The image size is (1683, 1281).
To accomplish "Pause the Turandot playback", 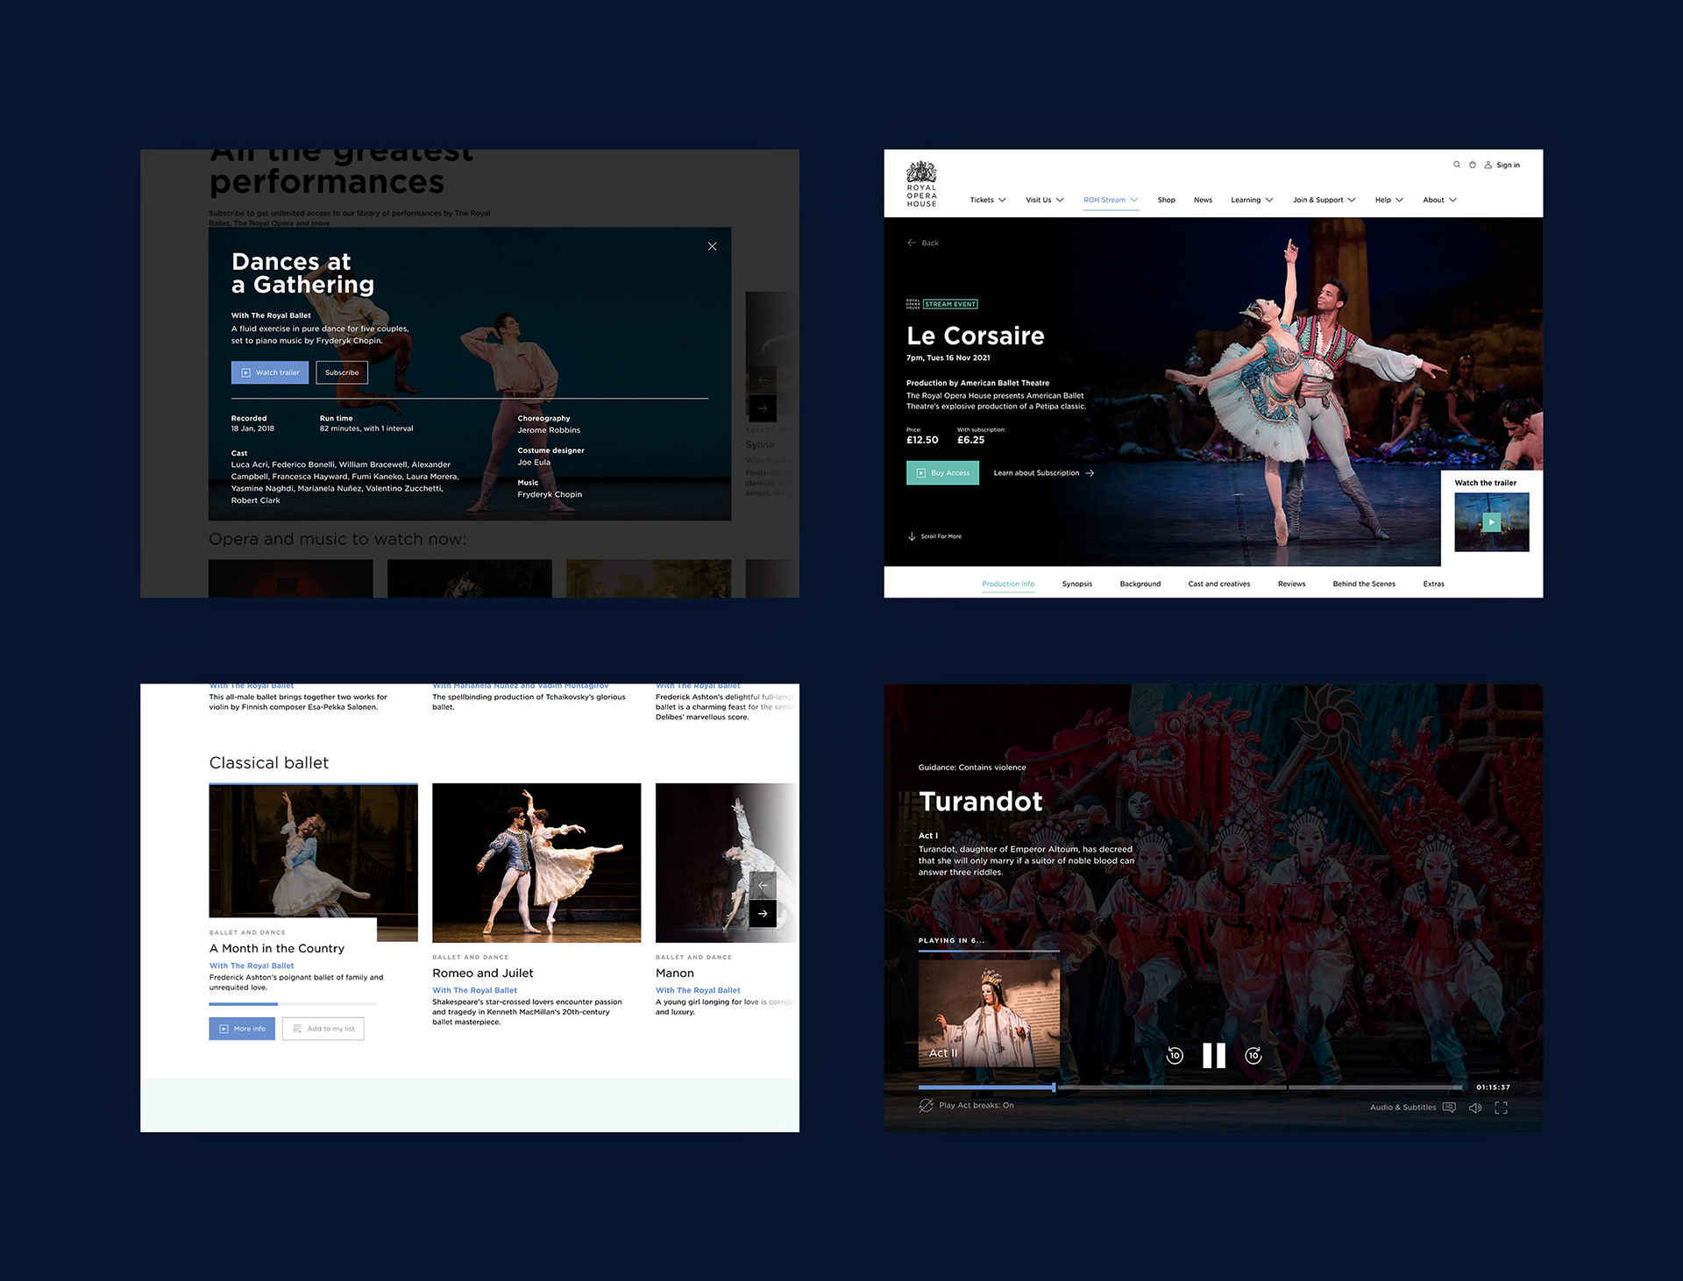I will click(1214, 1056).
